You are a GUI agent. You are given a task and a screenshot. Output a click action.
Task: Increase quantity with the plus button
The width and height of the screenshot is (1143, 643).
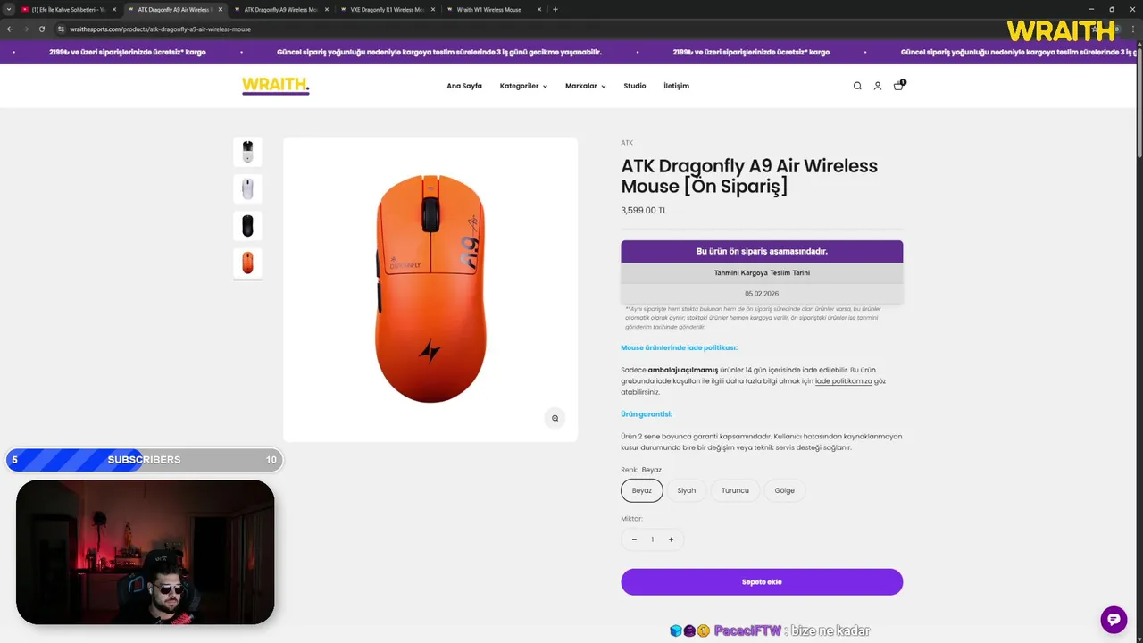671,539
